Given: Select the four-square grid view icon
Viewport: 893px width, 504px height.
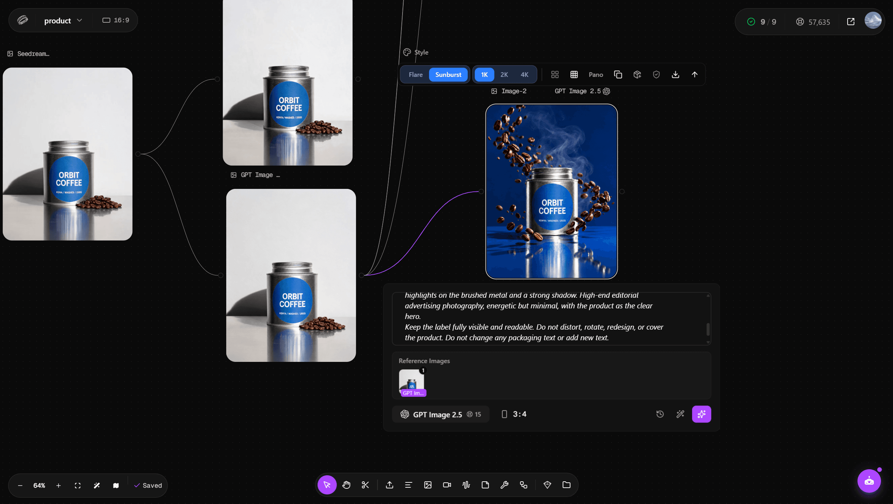Looking at the screenshot, I should (555, 74).
